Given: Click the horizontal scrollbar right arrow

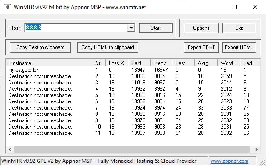Looking at the screenshot, I should [256, 149].
